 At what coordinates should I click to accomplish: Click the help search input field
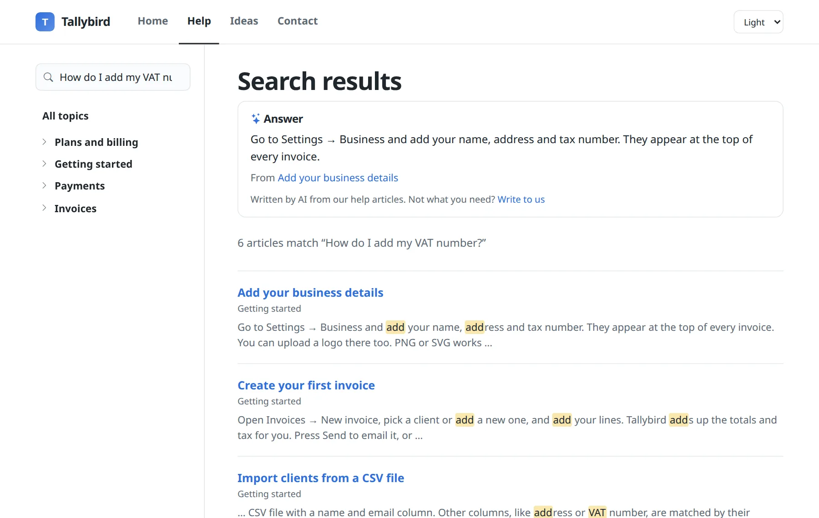tap(113, 77)
